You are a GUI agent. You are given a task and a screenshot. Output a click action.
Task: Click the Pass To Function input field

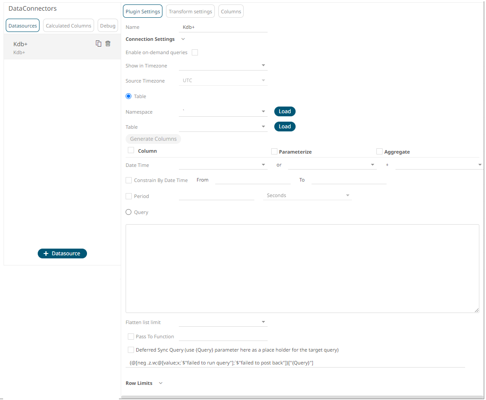223,337
